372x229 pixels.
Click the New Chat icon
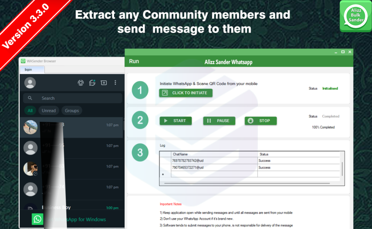104,83
